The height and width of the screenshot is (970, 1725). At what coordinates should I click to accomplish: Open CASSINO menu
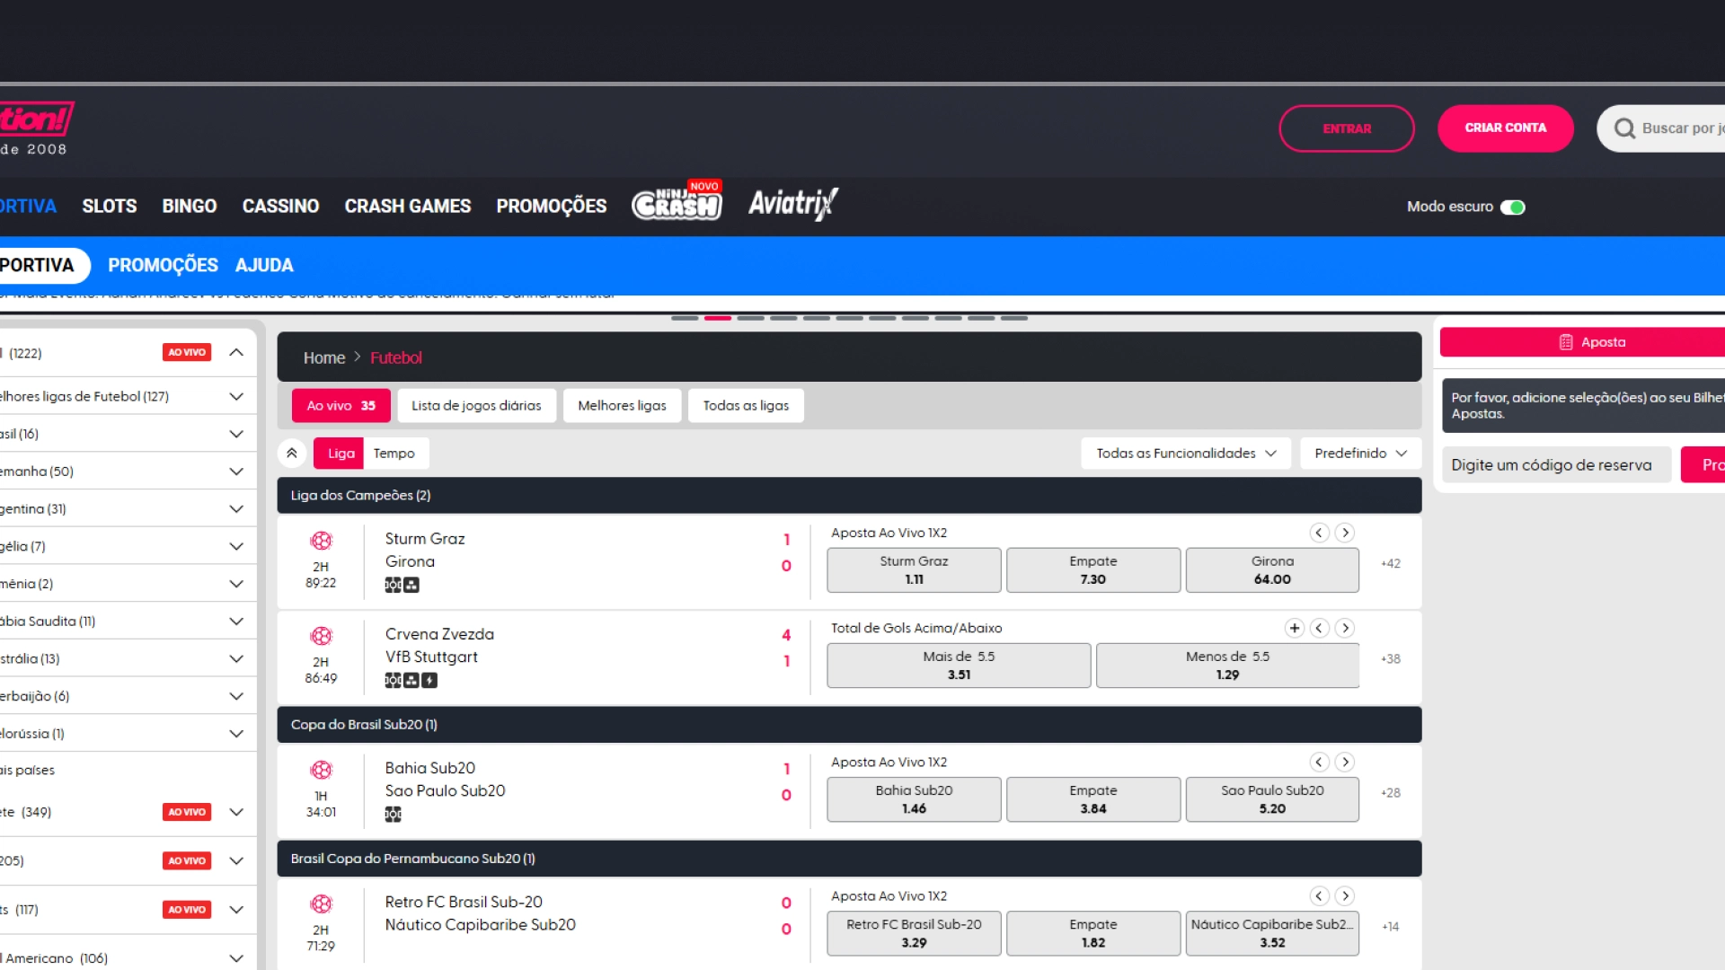[280, 206]
